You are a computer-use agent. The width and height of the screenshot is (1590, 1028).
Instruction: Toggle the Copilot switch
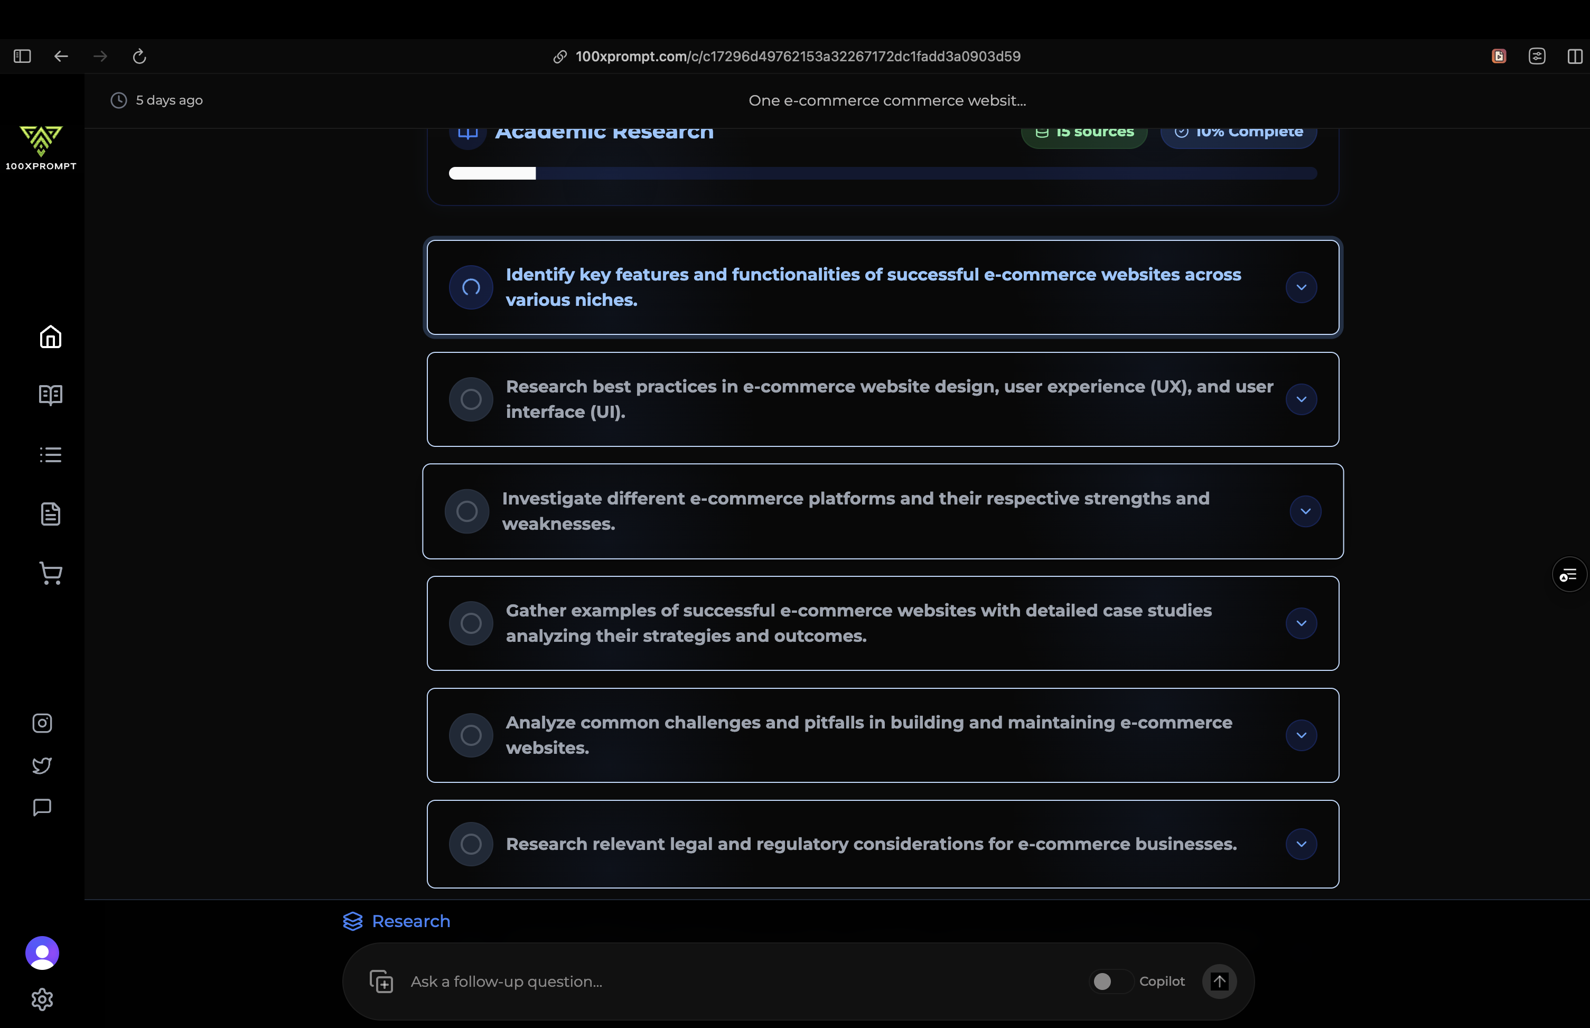[x=1111, y=982]
